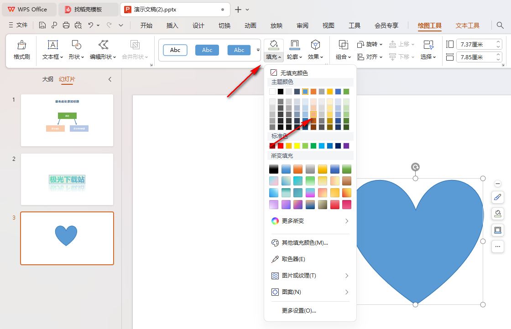
Task: Switch to WPS Office home tab
Action: 29,10
